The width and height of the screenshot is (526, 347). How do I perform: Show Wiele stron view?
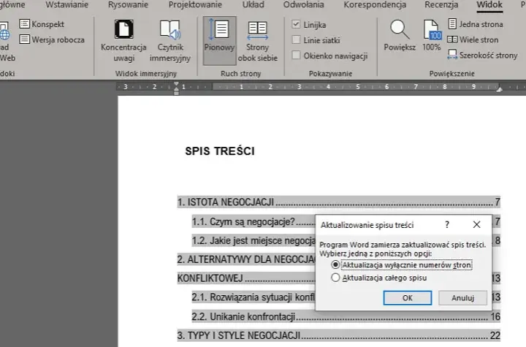point(473,39)
